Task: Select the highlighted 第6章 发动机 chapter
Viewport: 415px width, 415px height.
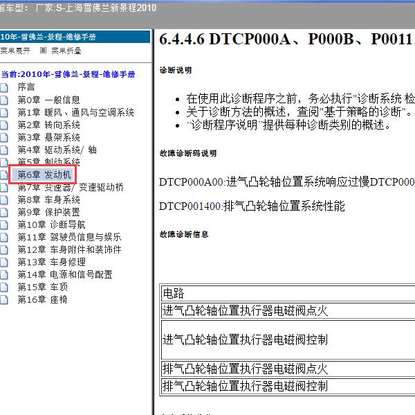Action: tap(44, 175)
